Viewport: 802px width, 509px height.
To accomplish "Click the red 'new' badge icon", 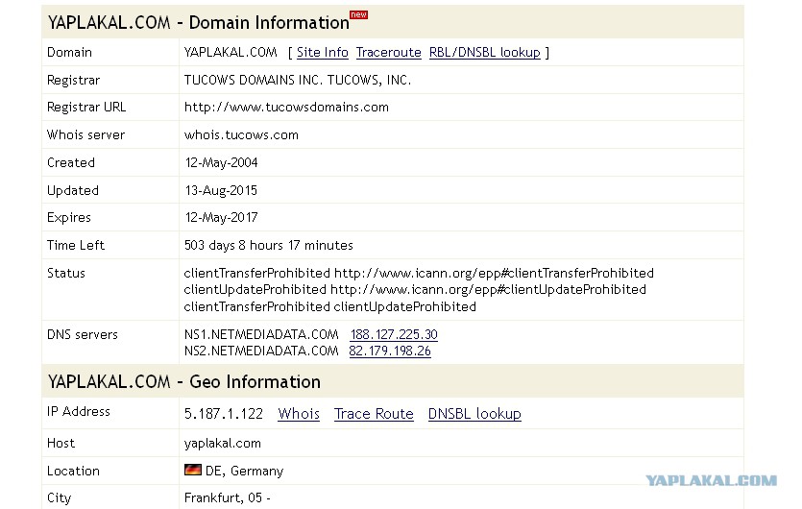I will [358, 14].
